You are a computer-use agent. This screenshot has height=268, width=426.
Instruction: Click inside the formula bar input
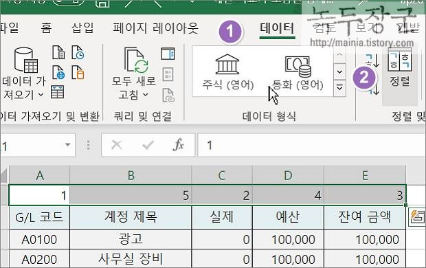311,145
